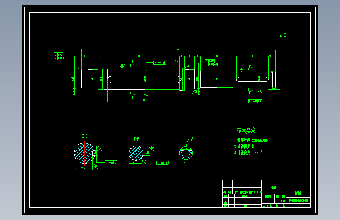
Task: Pick the E-E hatched circular cross-section
Action: (x=85, y=153)
